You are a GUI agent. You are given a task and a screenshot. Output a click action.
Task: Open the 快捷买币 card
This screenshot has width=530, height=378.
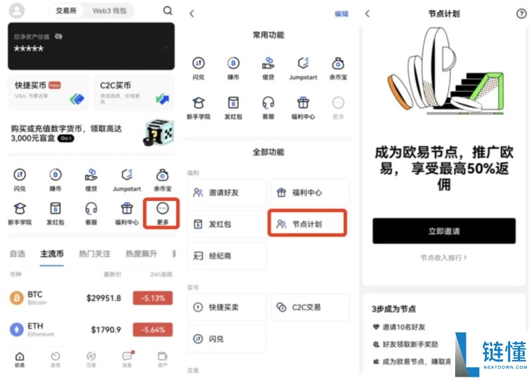(x=48, y=92)
